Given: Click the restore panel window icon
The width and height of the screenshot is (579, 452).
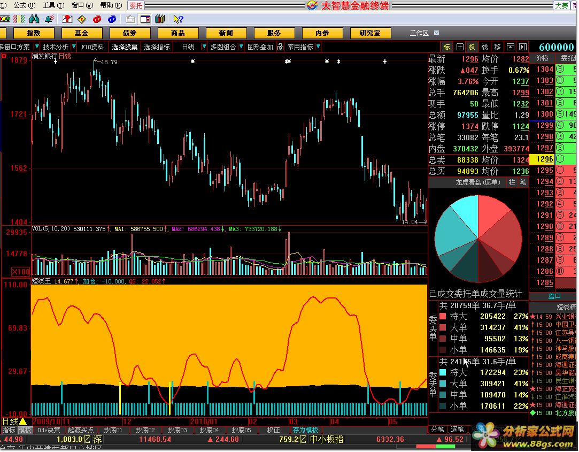Looking at the screenshot, I should pyautogui.click(x=511, y=47).
